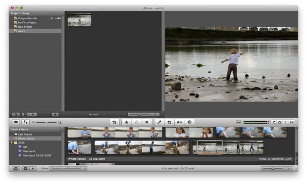Play selected events full screen
The height and width of the screenshot is (184, 307).
point(25,168)
